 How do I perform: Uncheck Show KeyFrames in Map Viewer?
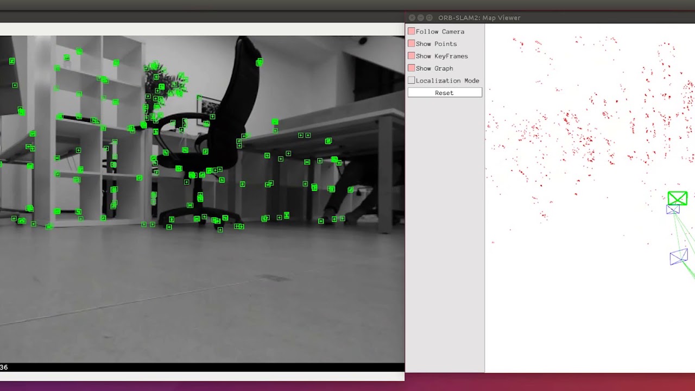412,56
